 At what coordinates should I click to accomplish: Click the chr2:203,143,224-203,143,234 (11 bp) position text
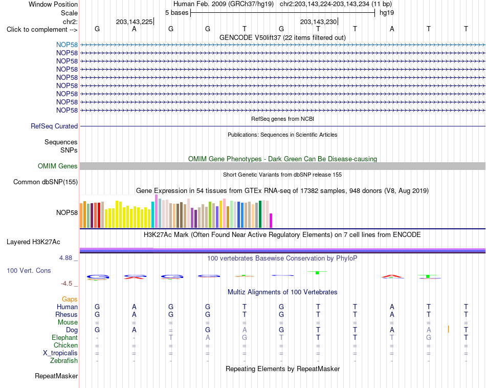336,4
